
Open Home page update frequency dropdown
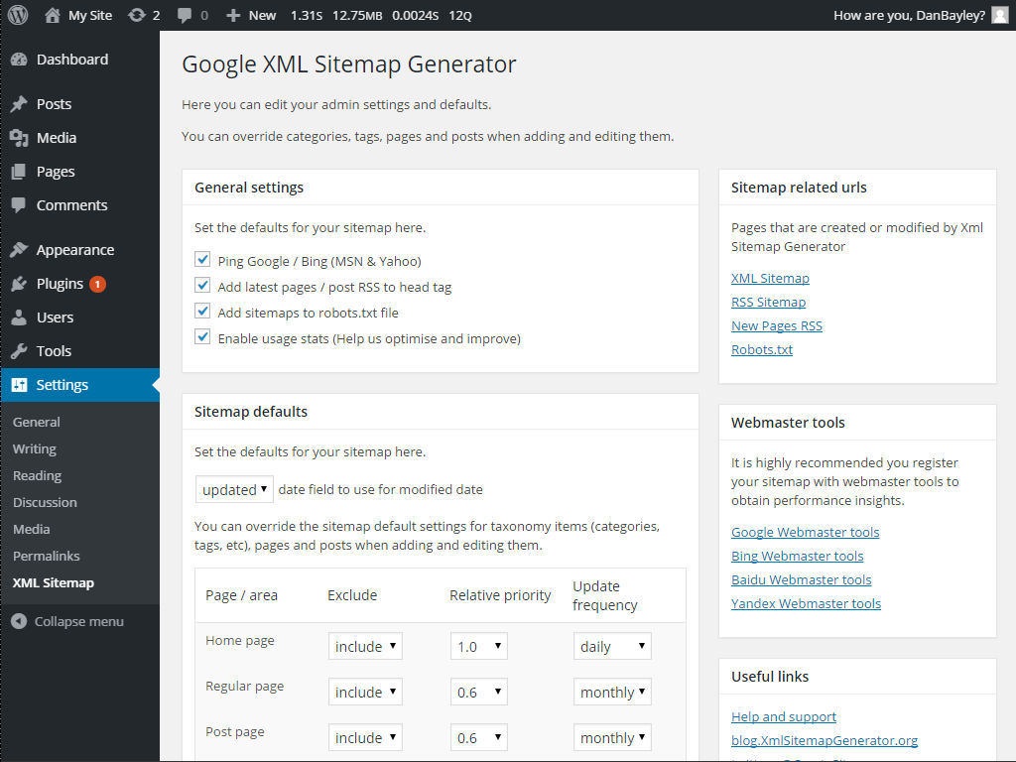[x=612, y=646]
